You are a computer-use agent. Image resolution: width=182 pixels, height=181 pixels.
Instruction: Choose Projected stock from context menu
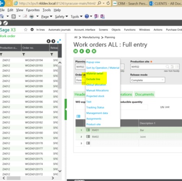coord(95,96)
